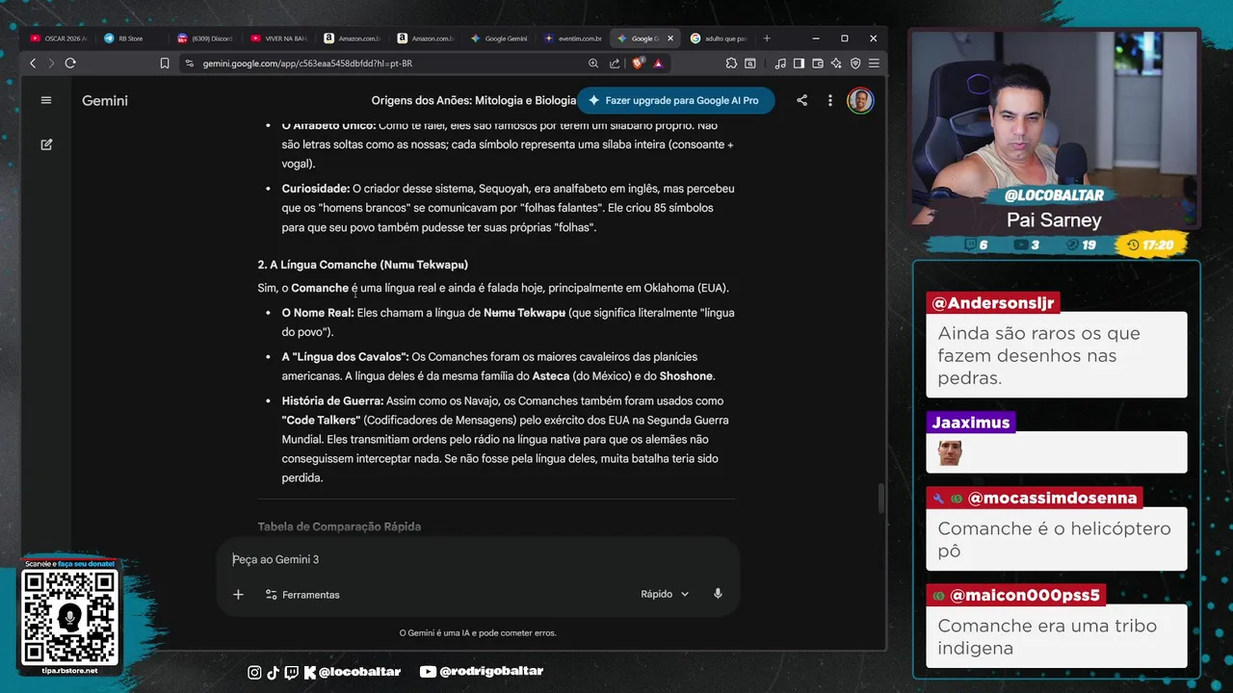Click the donation QR code

[x=69, y=618]
